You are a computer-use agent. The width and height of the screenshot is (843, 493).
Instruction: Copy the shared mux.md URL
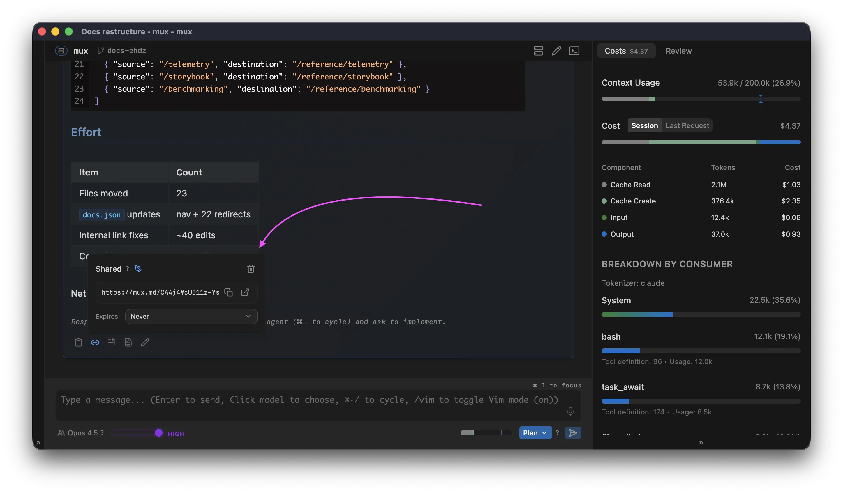pyautogui.click(x=228, y=292)
